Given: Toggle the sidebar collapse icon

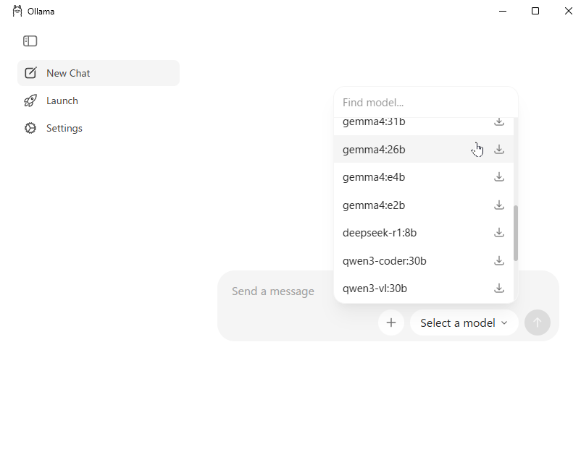Looking at the screenshot, I should pyautogui.click(x=30, y=41).
